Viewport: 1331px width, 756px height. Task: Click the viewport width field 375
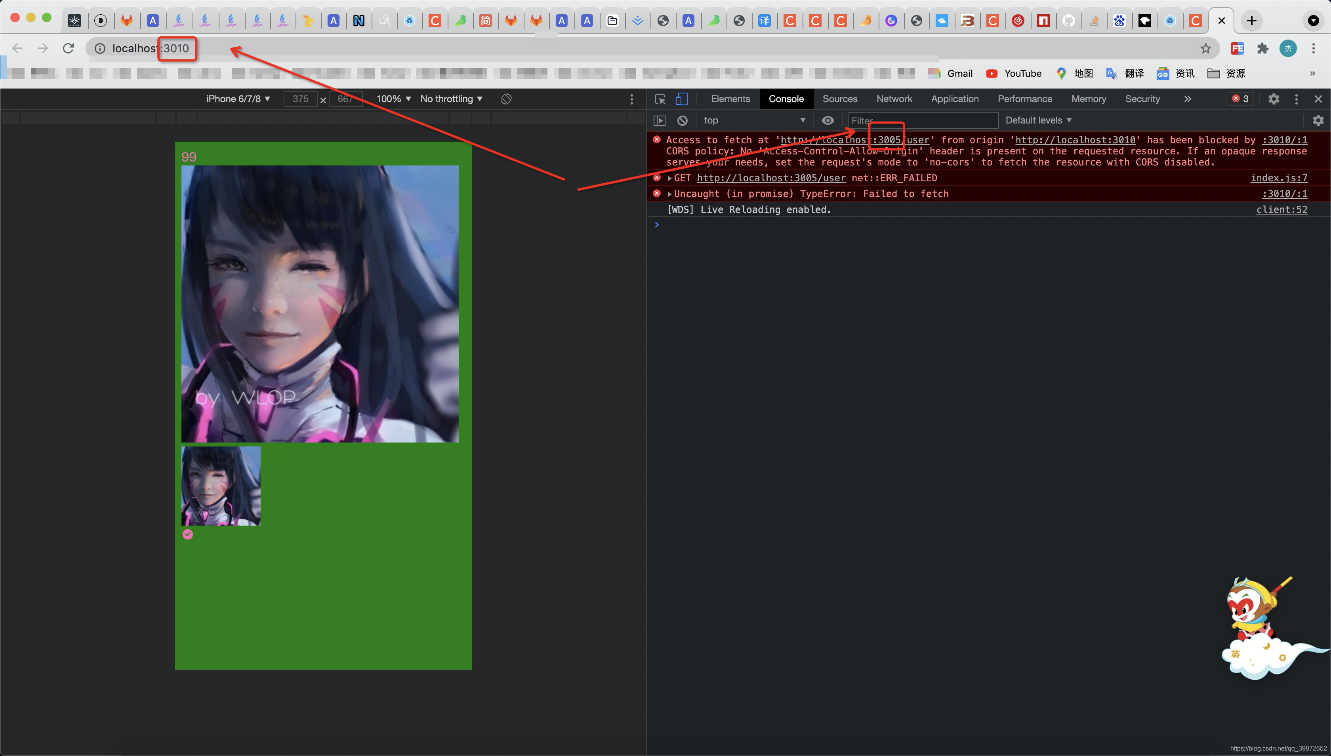(300, 99)
